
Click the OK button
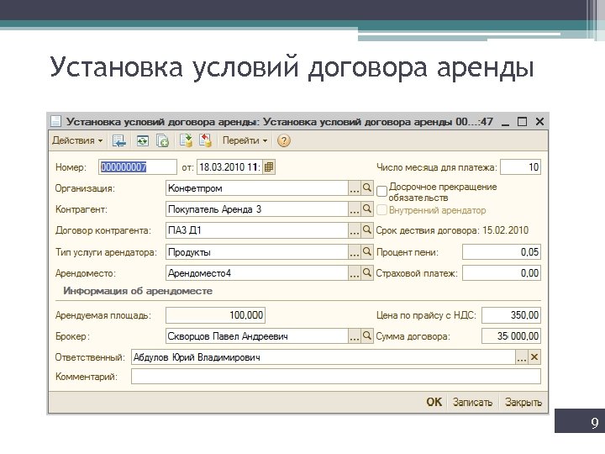pyautogui.click(x=434, y=402)
